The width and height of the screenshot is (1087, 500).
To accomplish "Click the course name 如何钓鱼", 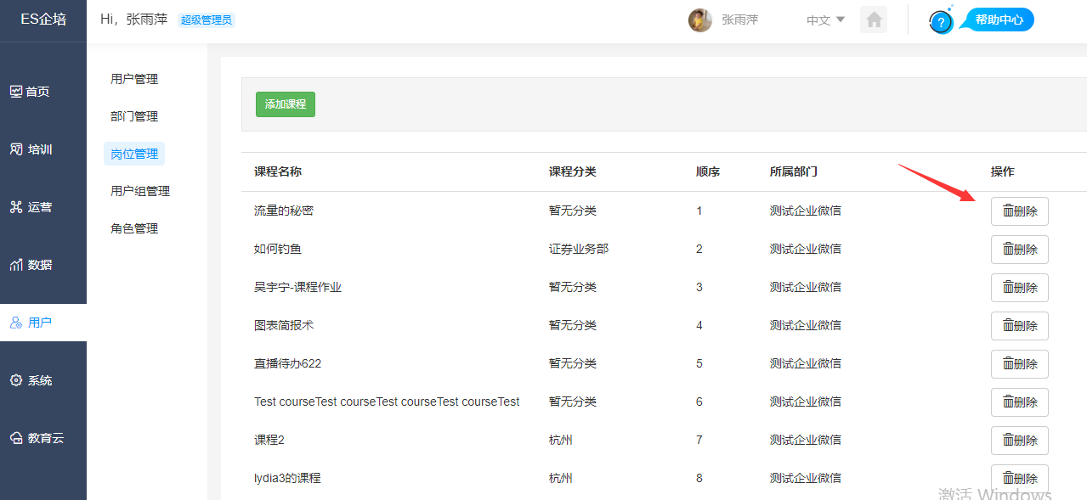I will point(278,249).
